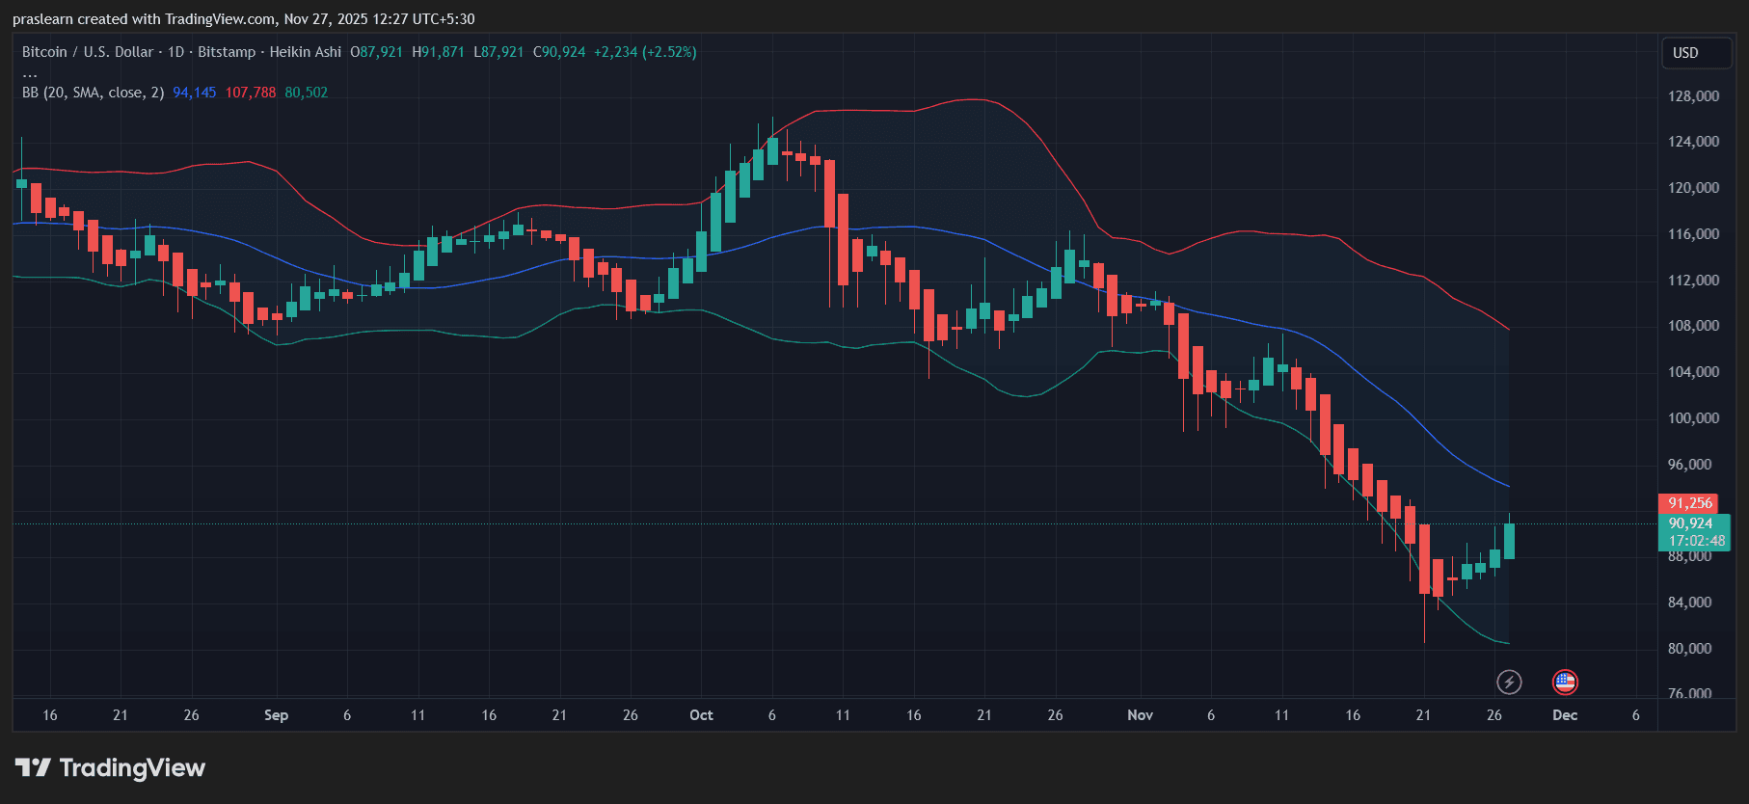Expand the three-dot ellipsis under the symbol title
Image resolution: width=1749 pixels, height=804 pixels.
pyautogui.click(x=30, y=73)
